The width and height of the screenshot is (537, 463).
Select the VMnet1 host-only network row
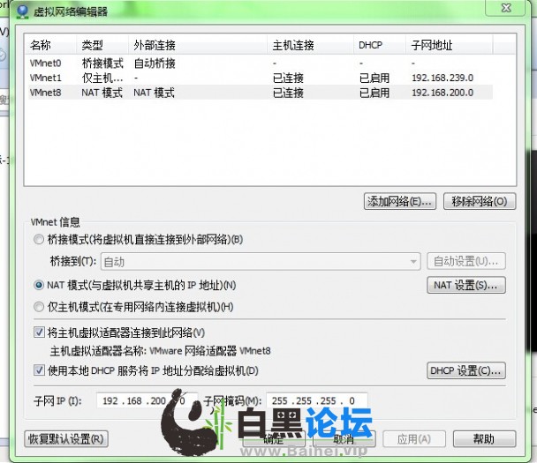click(261, 78)
